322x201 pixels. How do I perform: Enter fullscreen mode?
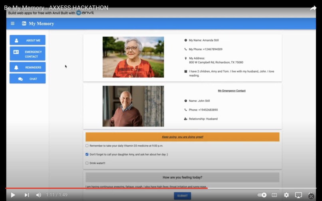(311, 195)
